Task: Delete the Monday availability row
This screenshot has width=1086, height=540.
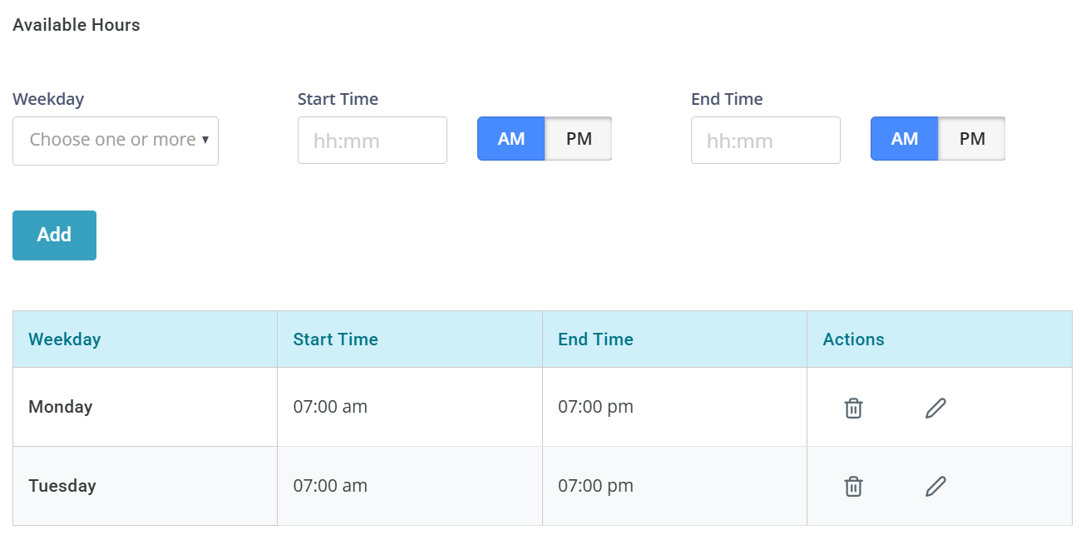Action: pos(853,408)
